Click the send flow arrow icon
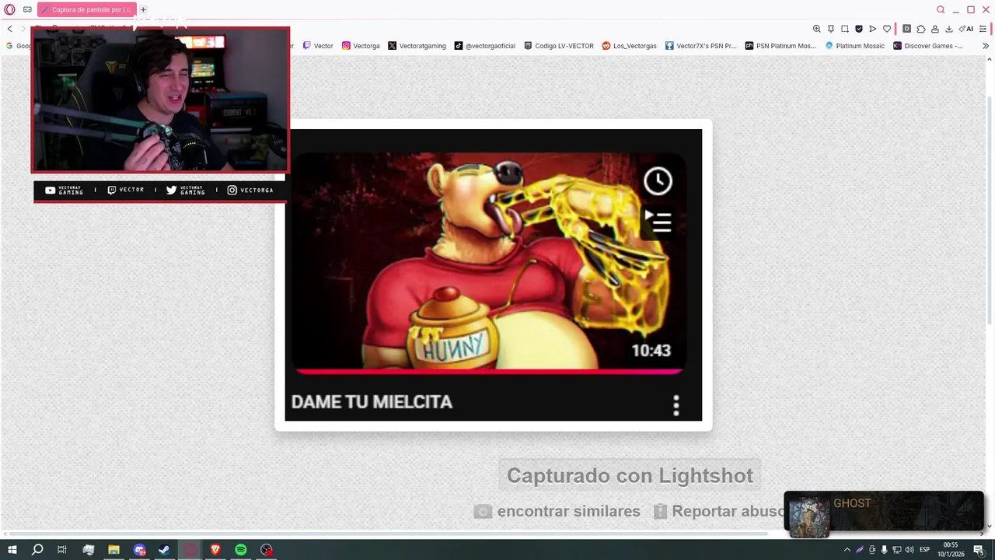 pyautogui.click(x=873, y=29)
